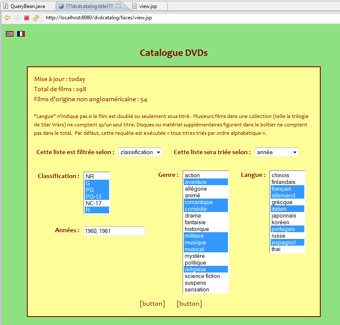Viewport: 340px width, 325px height.
Task: Select animé in Genre list
Action: point(206,195)
